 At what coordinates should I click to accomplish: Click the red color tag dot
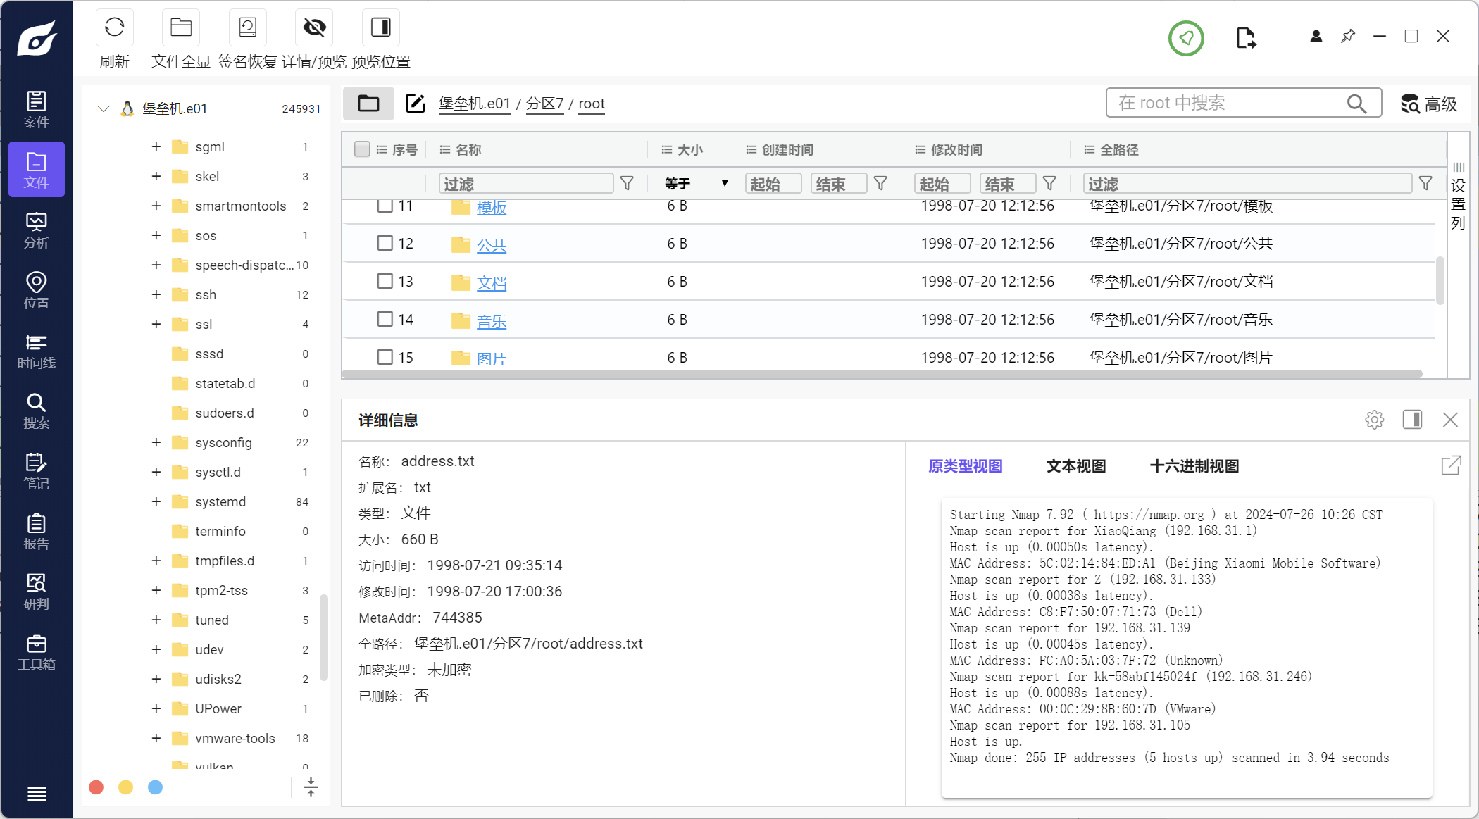96,787
